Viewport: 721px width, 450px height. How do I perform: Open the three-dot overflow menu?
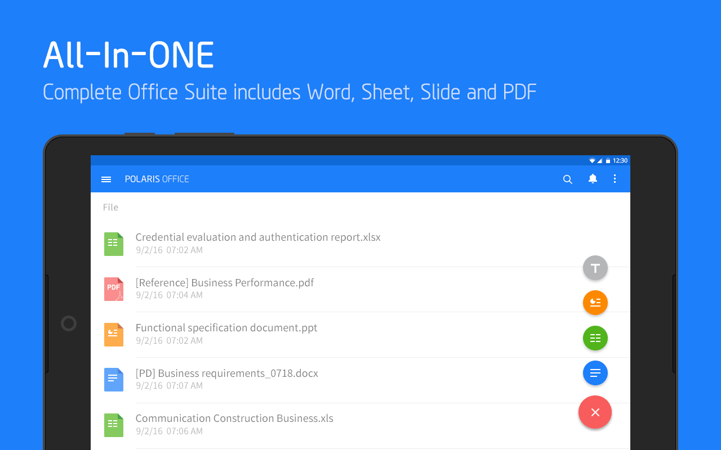click(615, 179)
